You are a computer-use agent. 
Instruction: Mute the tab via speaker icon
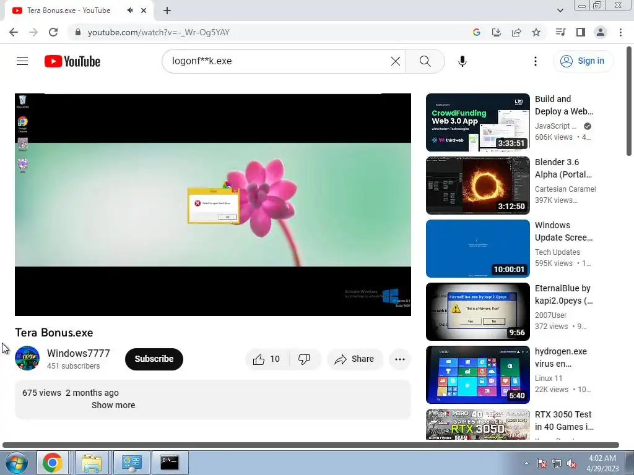click(x=130, y=11)
